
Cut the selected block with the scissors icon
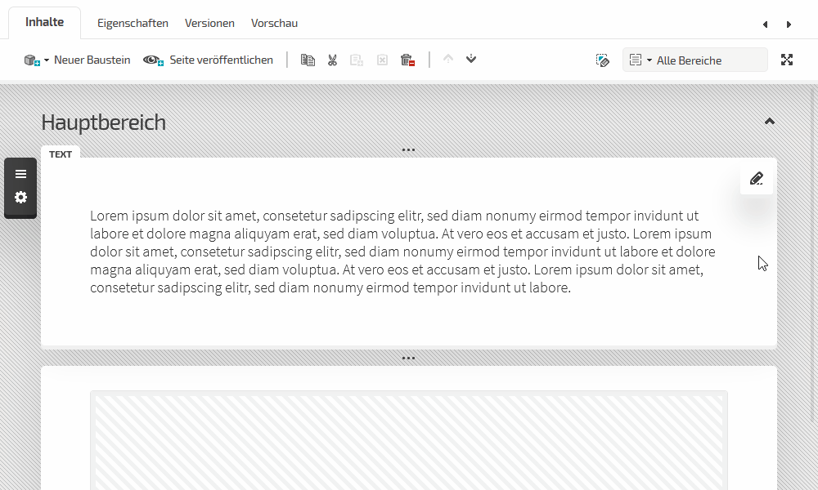[x=332, y=60]
